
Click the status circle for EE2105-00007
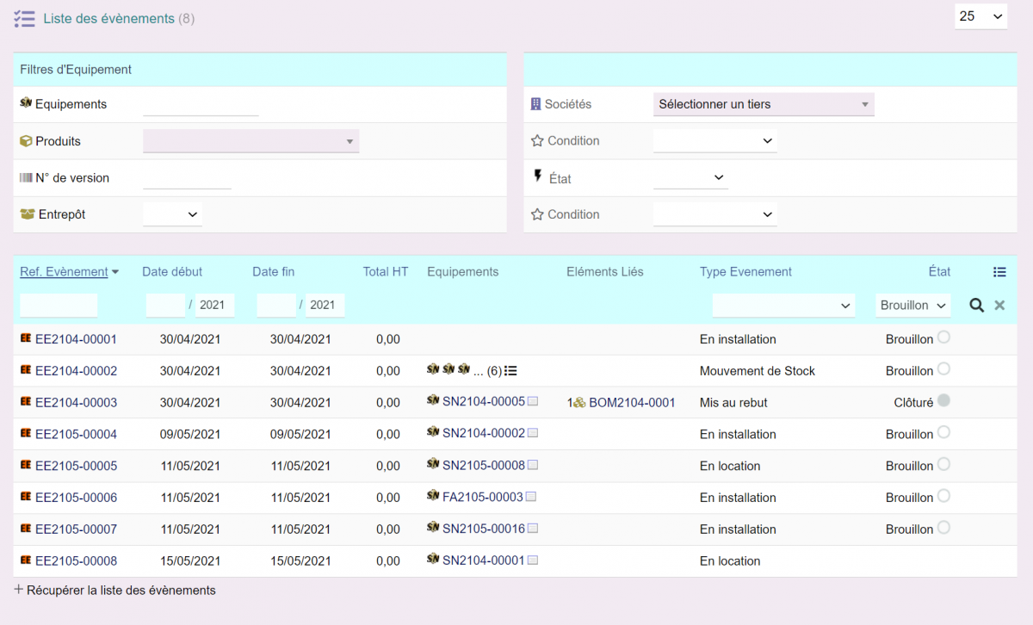943,528
